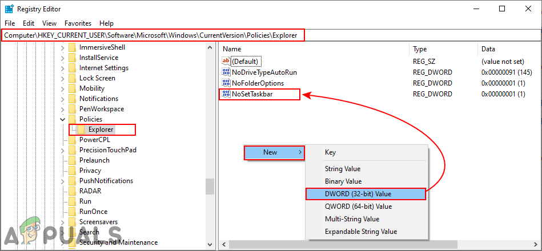Expand the PenWorkspace key
Viewport: 542px width, 251px height.
click(x=63, y=109)
